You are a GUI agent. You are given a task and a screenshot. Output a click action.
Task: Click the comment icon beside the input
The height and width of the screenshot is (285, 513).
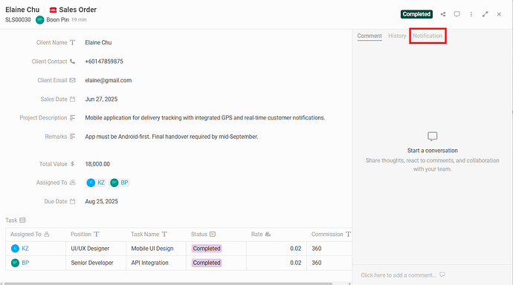click(442, 275)
